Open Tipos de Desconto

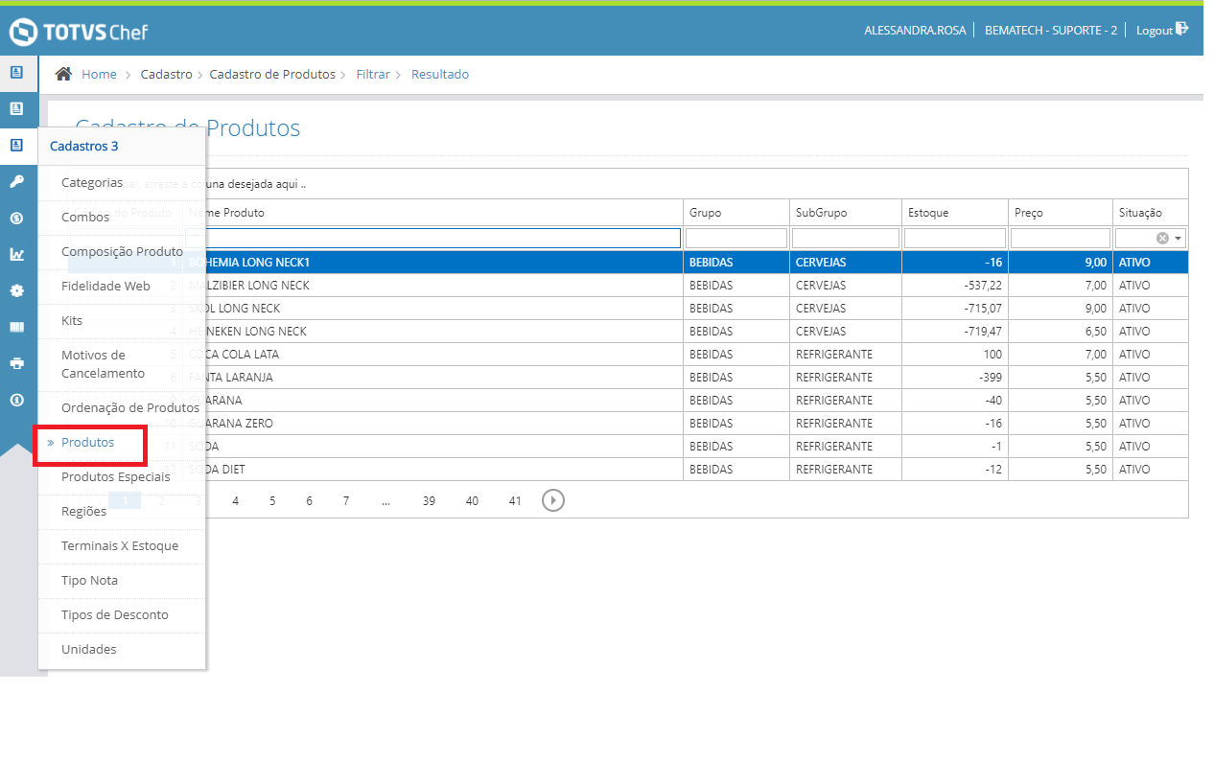[x=115, y=614]
